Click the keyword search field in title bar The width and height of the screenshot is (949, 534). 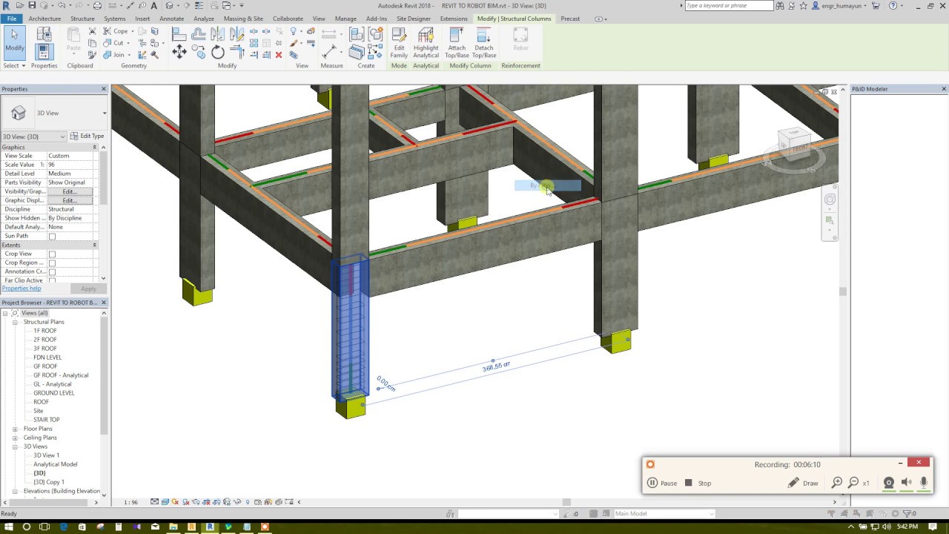click(730, 5)
